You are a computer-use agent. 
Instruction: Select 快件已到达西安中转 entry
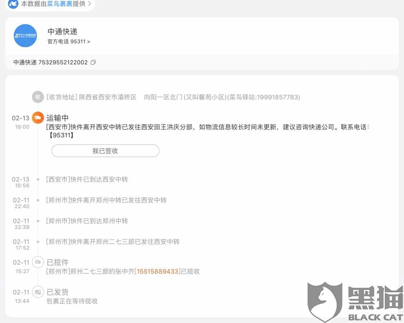pyautogui.click(x=87, y=179)
